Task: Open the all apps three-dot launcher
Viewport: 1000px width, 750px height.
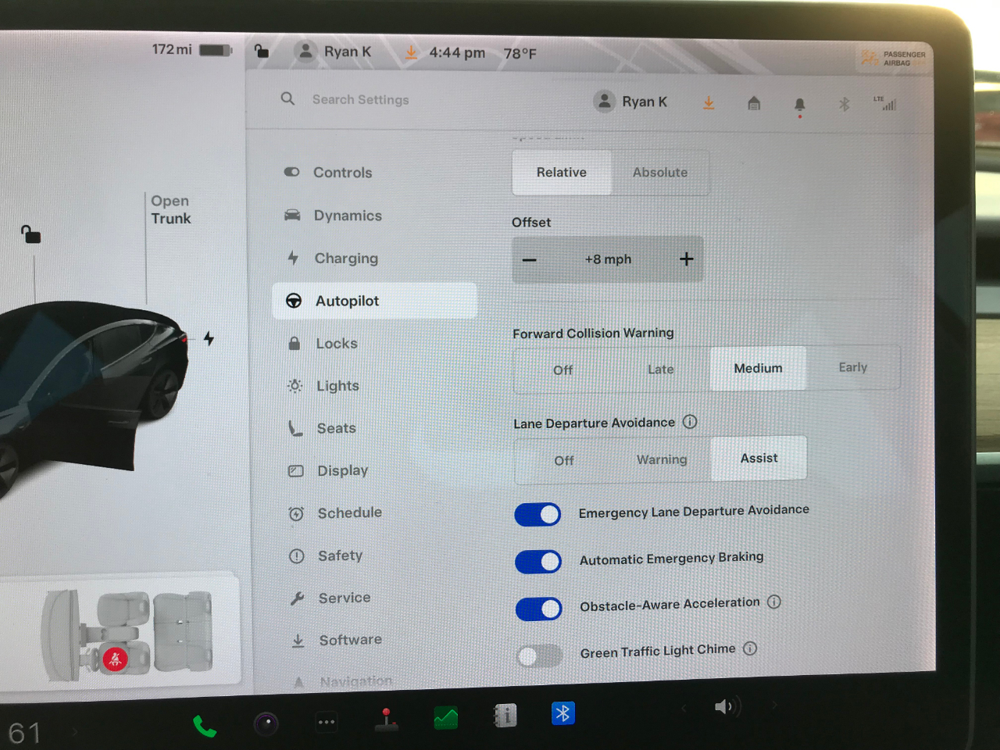Action: 327,723
